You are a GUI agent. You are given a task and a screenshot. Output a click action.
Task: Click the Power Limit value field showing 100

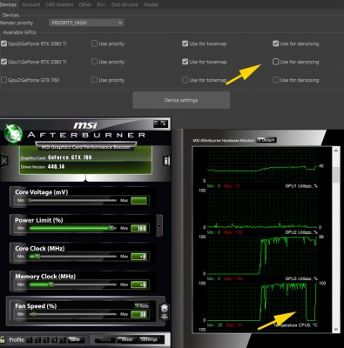click(139, 228)
